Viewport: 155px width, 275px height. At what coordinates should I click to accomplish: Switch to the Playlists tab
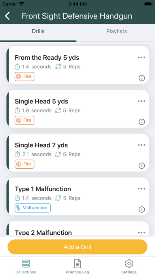point(117,31)
